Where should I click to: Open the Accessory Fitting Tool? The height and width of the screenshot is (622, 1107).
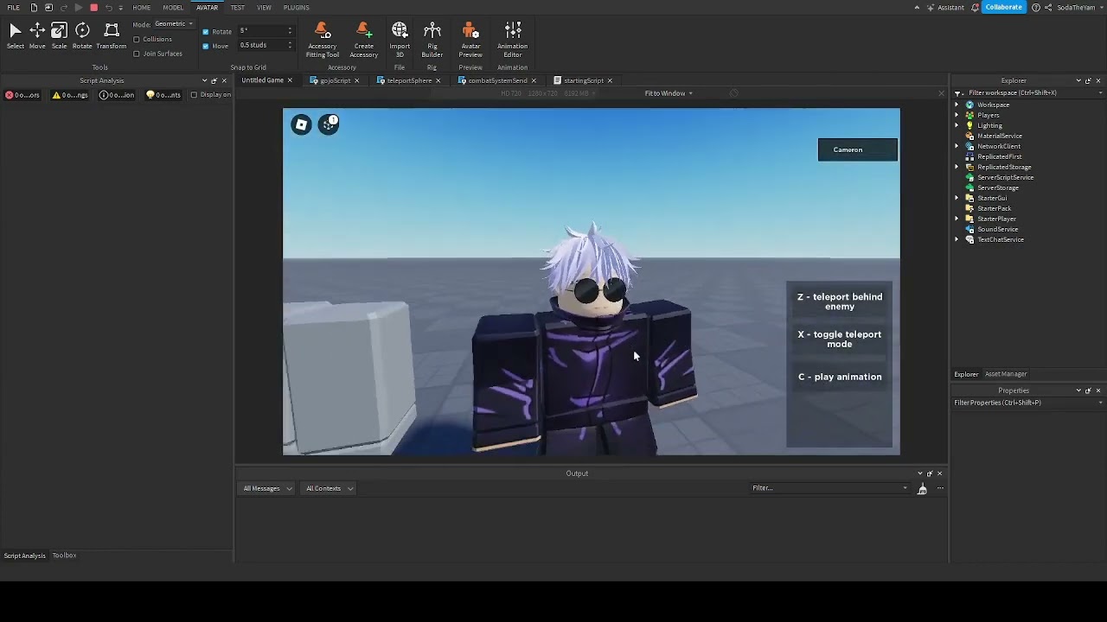(x=322, y=40)
